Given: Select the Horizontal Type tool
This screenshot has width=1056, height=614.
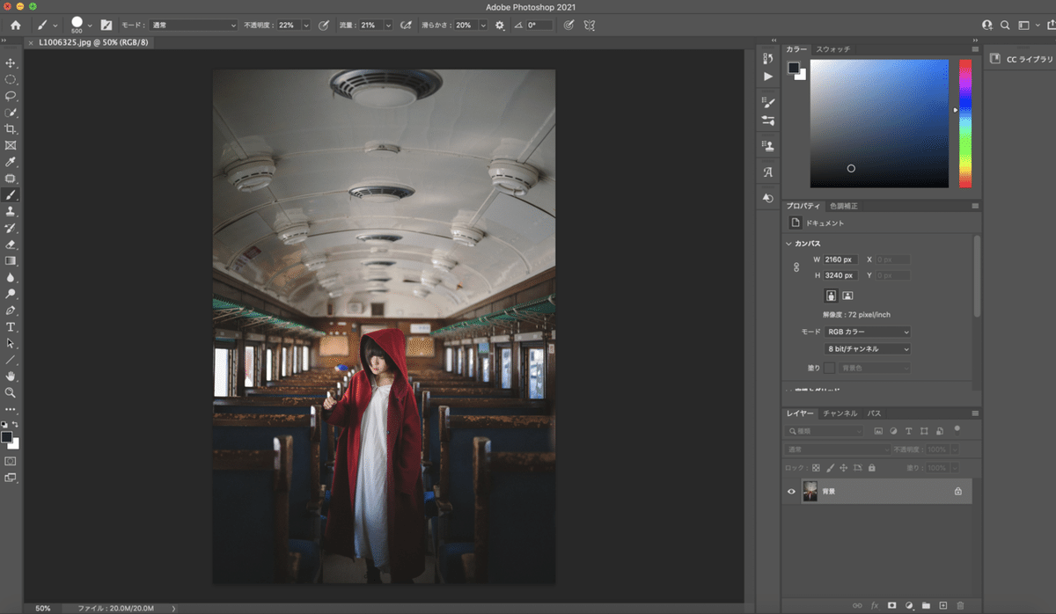Looking at the screenshot, I should [x=11, y=327].
